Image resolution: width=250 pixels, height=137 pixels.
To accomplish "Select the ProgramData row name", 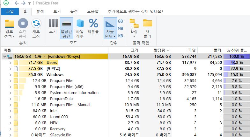I will click(x=61, y=99).
